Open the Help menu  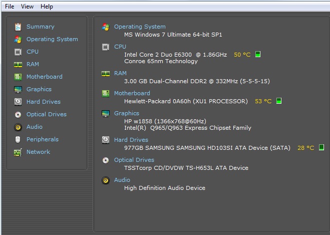(47, 7)
